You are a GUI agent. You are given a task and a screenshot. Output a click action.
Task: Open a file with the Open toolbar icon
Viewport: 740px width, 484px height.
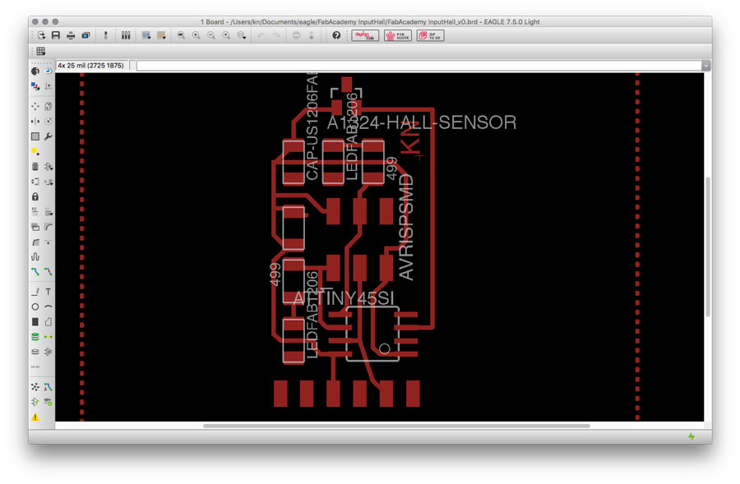pyautogui.click(x=41, y=35)
